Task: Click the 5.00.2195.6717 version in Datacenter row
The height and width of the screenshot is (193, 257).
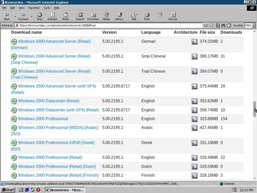Action: (x=116, y=110)
